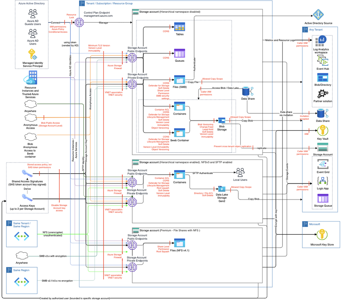Click the 'SMB v2.1/v3.x no encryption' label

[57, 281]
